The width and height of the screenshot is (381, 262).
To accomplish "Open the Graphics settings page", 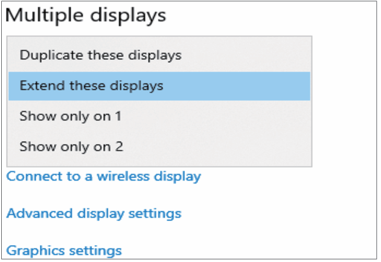I will click(64, 250).
